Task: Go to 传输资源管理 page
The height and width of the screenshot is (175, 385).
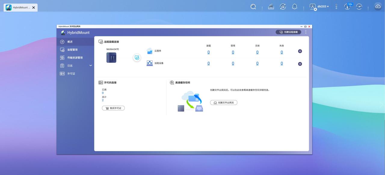Action: 75,58
